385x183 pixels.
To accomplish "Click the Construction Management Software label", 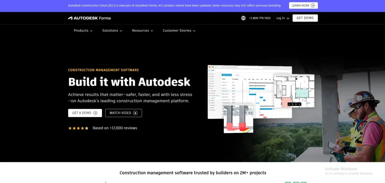I will coord(103,70).
